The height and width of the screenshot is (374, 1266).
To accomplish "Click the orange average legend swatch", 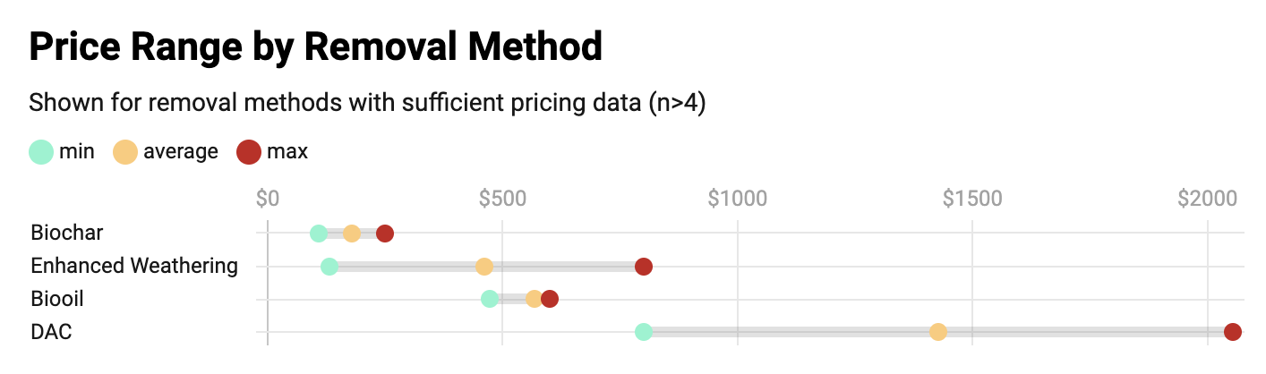I will coord(124,152).
